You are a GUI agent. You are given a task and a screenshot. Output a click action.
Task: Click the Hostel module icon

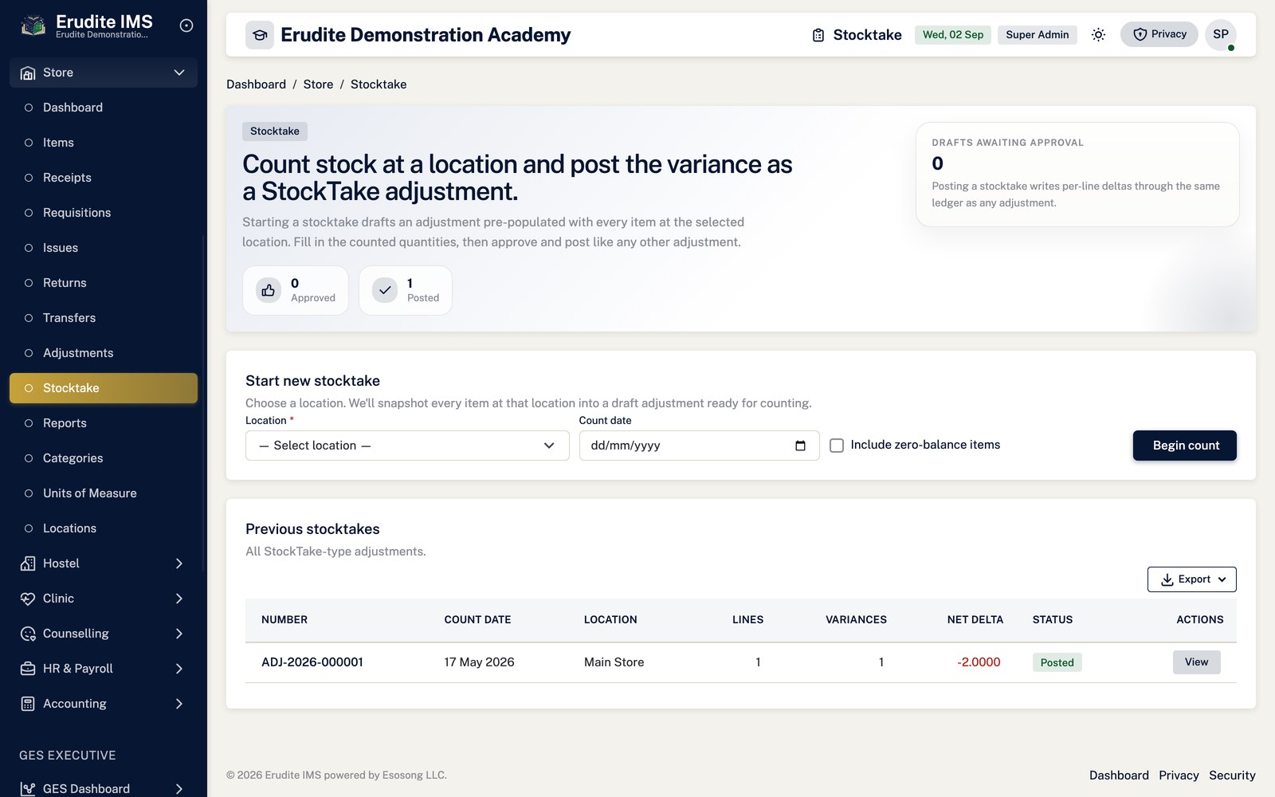pos(28,563)
